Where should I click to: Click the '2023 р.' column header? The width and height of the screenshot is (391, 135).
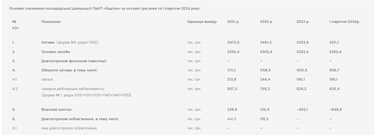tap(303, 22)
